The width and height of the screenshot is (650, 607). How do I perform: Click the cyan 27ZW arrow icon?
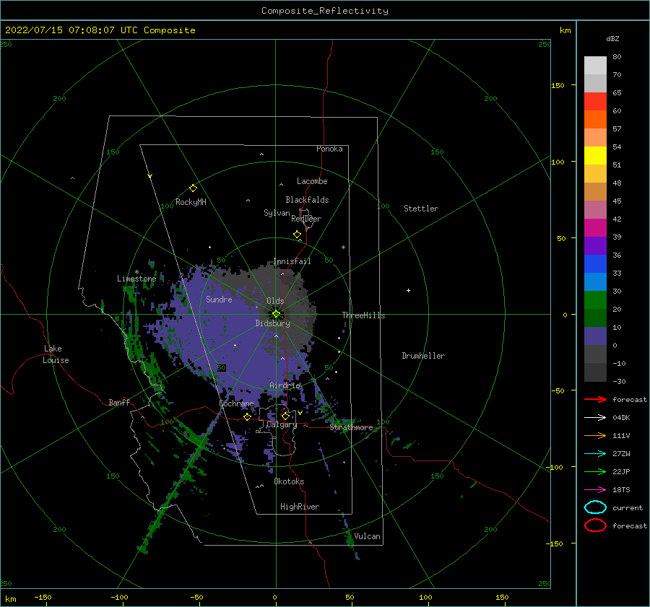pyautogui.click(x=595, y=454)
